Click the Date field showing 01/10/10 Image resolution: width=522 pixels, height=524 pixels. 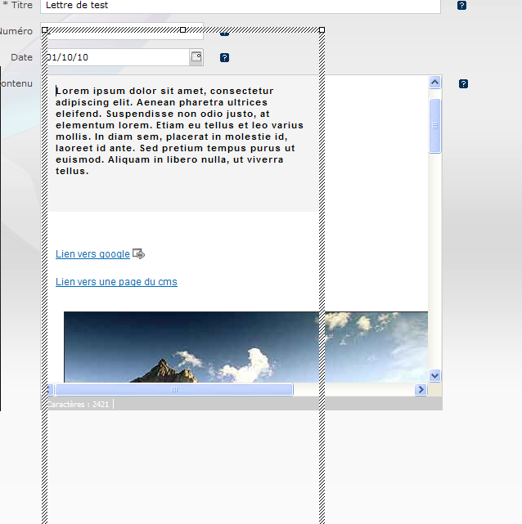click(115, 57)
